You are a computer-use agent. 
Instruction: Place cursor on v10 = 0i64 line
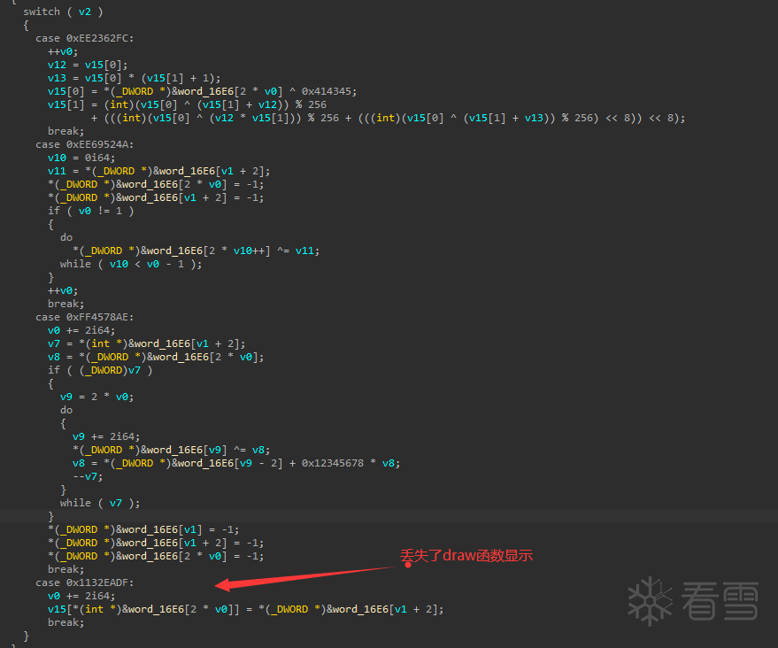[x=81, y=158]
